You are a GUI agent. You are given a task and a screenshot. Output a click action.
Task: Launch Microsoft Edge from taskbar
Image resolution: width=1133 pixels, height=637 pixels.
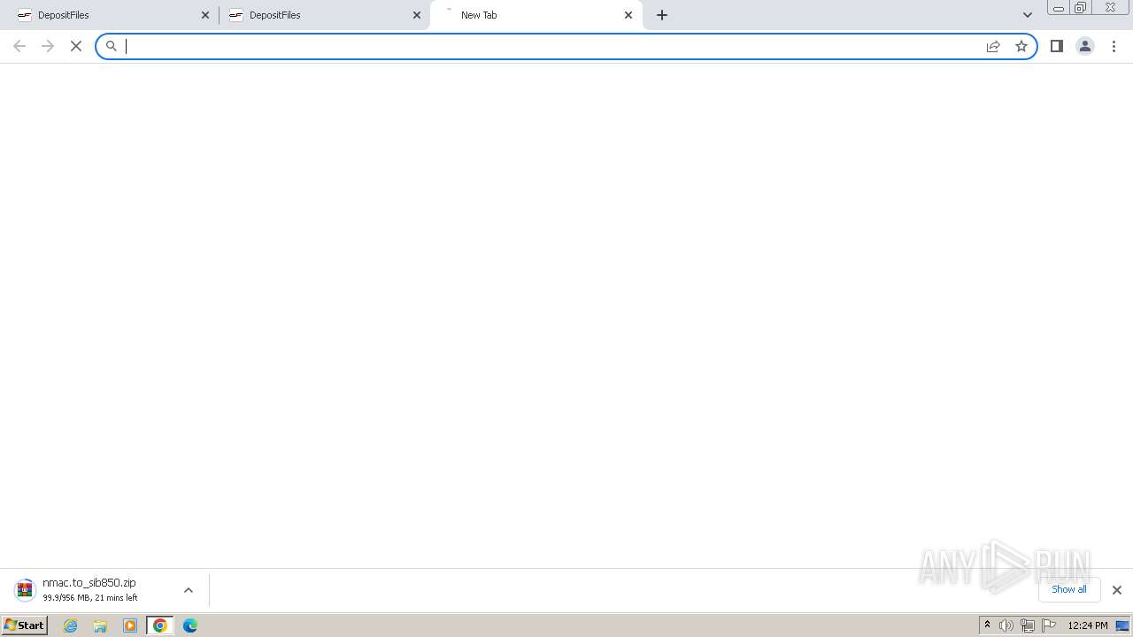[190, 625]
